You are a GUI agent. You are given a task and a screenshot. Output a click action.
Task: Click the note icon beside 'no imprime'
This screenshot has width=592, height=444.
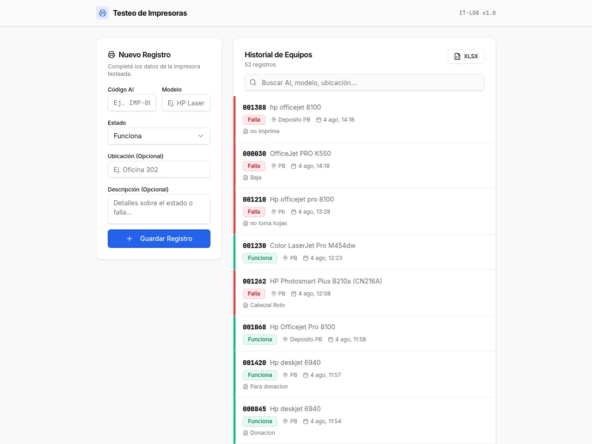click(x=246, y=131)
